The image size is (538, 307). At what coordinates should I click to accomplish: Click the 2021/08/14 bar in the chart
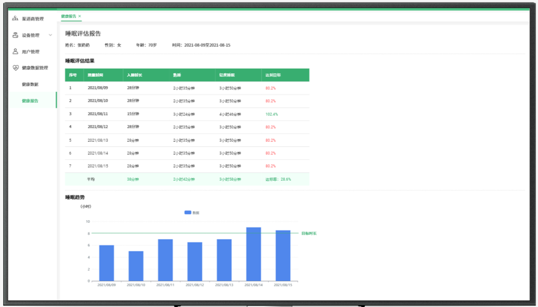[253, 254]
